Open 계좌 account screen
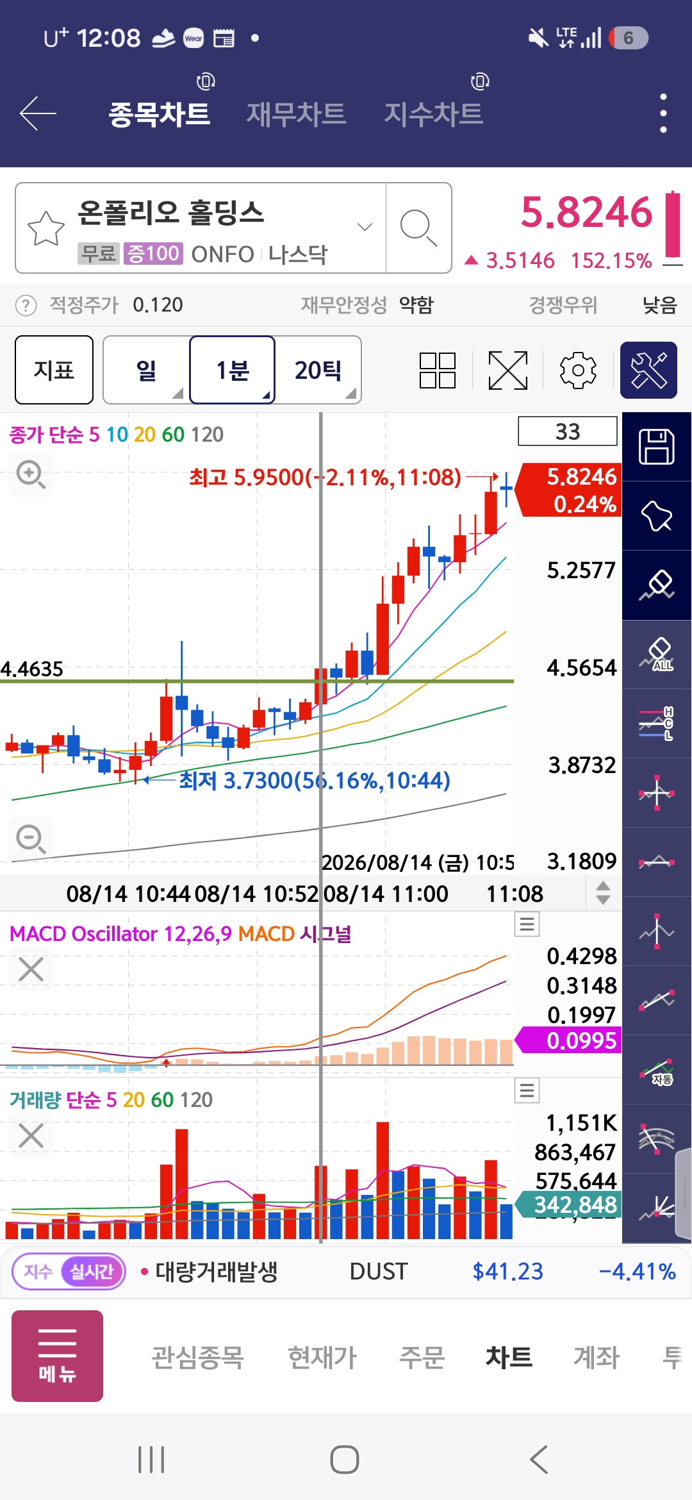The height and width of the screenshot is (1500, 692). click(597, 1357)
